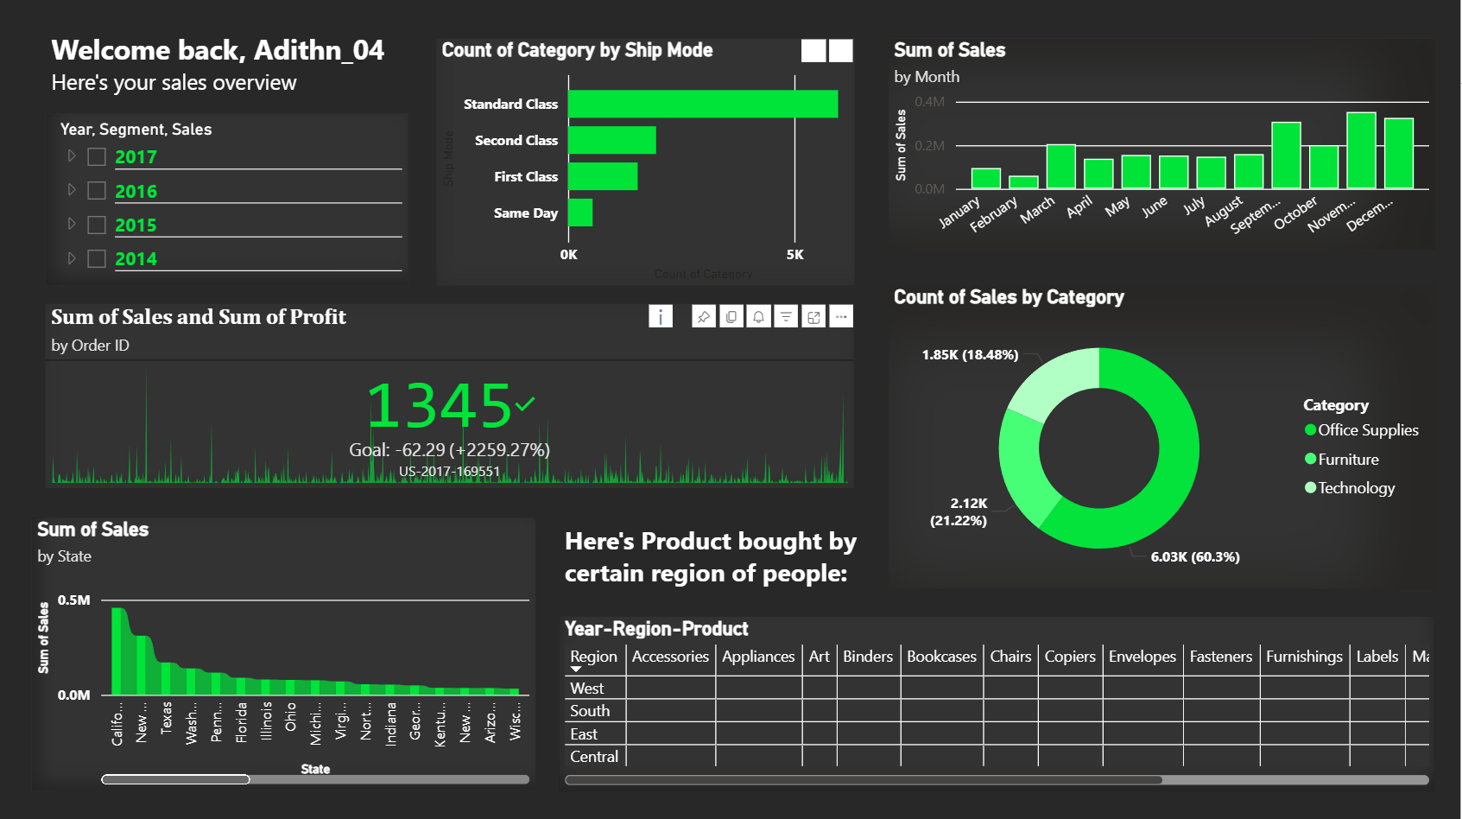Image resolution: width=1462 pixels, height=819 pixels.
Task: Pin the Sales and Profit visual
Action: [704, 317]
